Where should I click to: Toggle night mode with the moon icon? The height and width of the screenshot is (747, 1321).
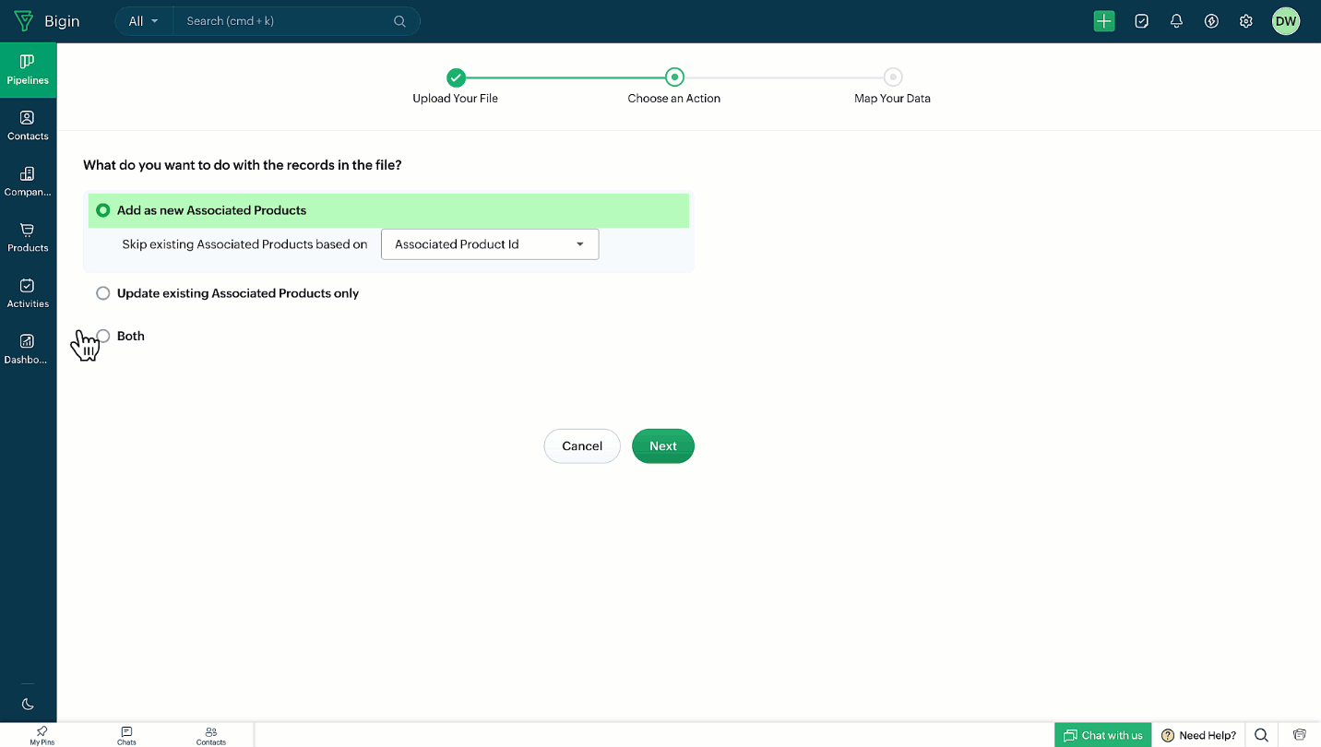tap(28, 705)
